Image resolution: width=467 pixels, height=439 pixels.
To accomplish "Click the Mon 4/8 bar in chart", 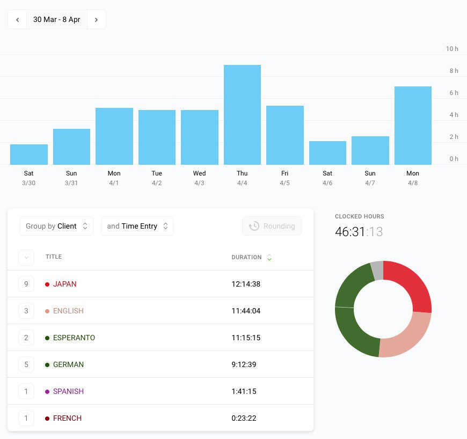I will (413, 126).
